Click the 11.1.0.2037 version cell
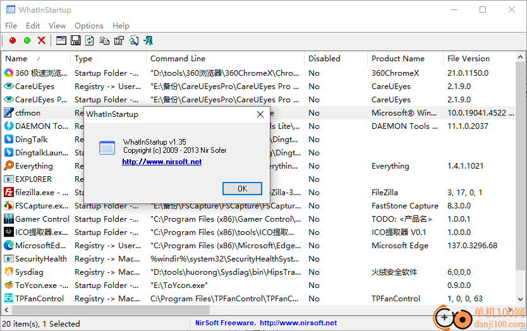This screenshot has width=527, height=331. coord(468,126)
